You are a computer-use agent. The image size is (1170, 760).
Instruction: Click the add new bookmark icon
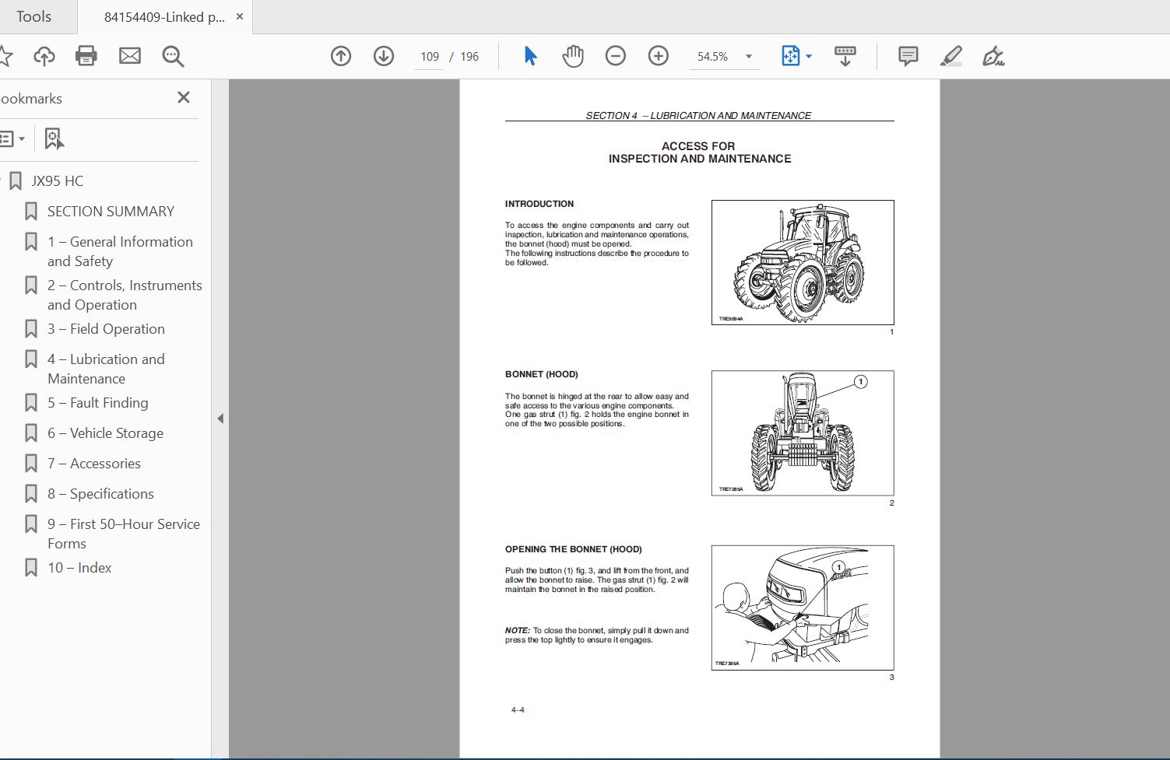coord(54,139)
